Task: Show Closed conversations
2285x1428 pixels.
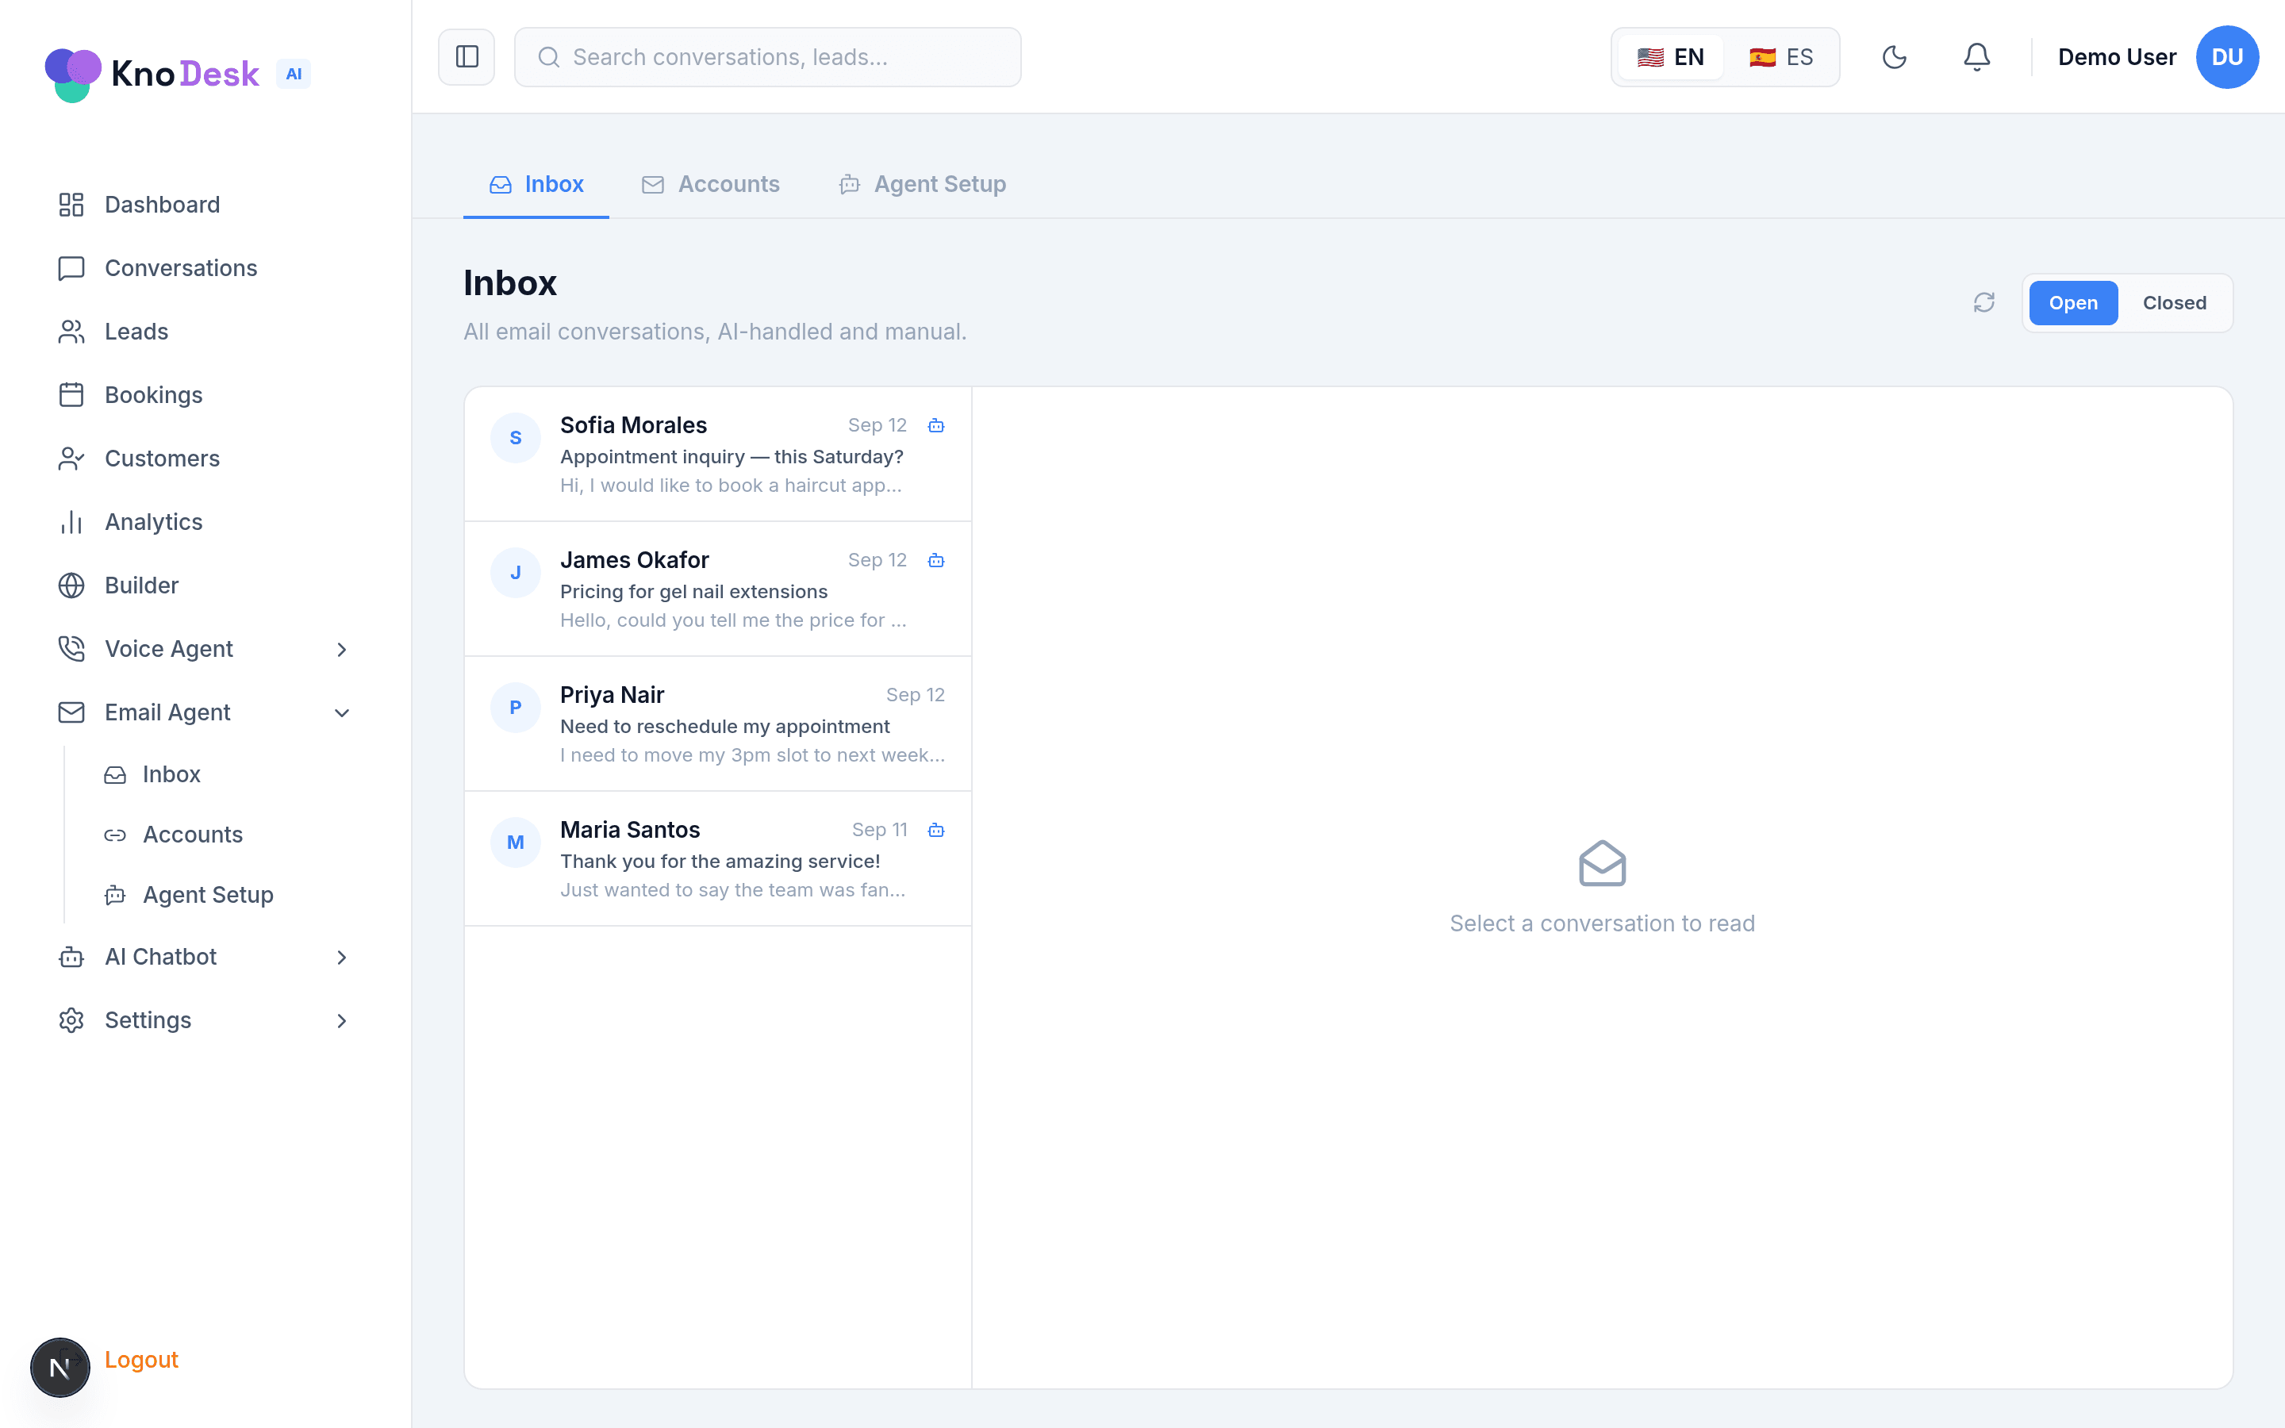Action: (2174, 303)
